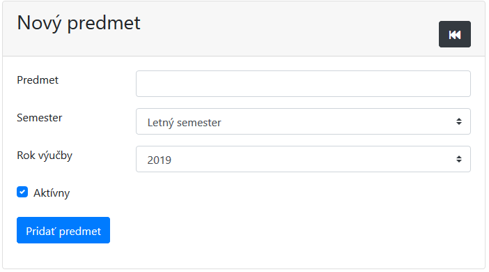Click the double-arrow skip-backward icon
Image resolution: width=489 pixels, height=272 pixels.
(455, 35)
